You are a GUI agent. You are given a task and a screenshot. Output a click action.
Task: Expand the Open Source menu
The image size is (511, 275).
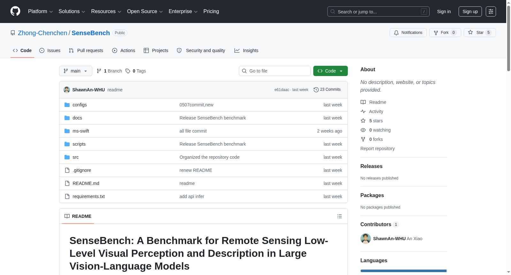[145, 11]
